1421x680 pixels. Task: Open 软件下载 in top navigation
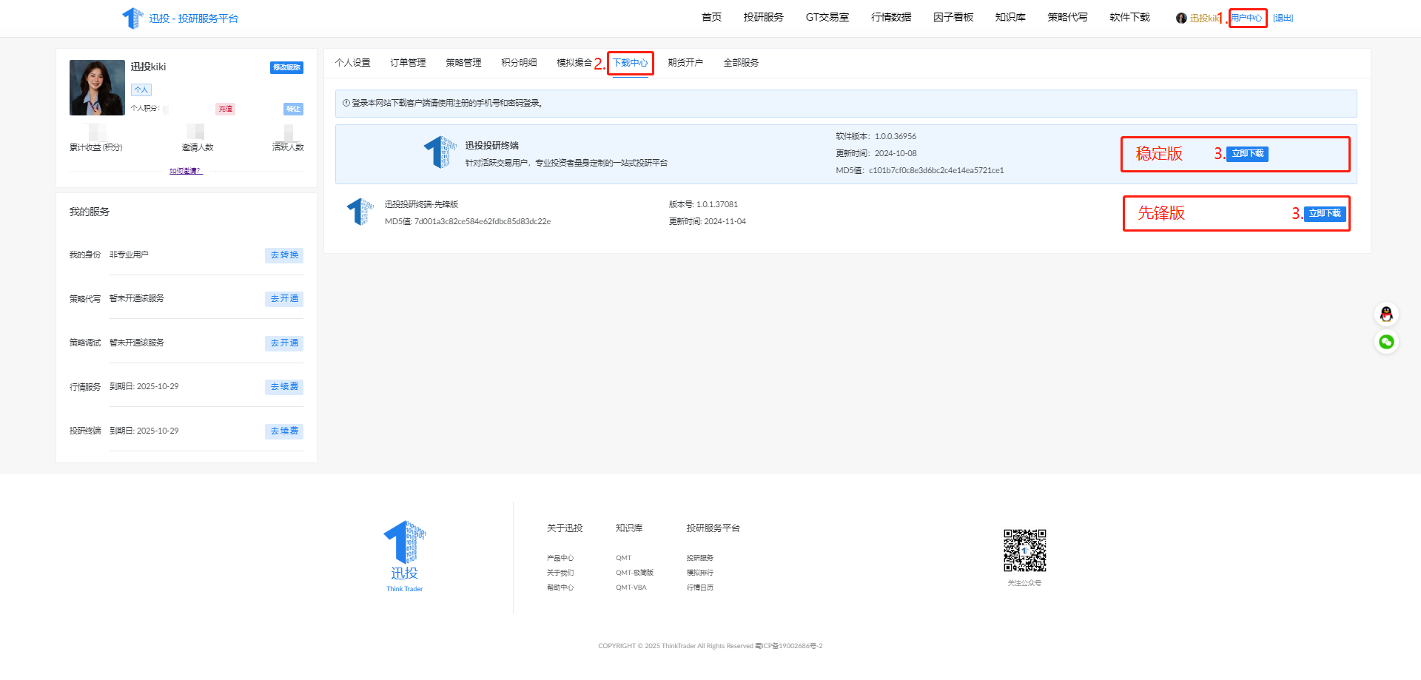[1129, 17]
